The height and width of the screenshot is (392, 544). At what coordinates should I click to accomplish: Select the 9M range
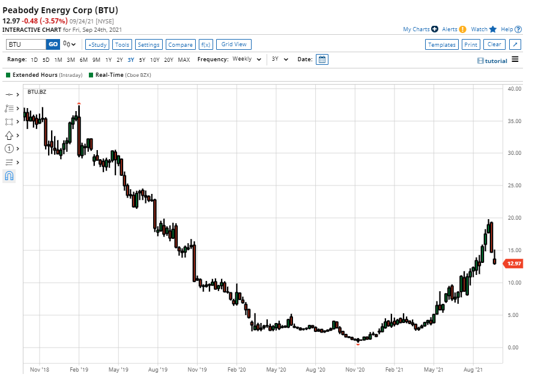click(x=97, y=59)
